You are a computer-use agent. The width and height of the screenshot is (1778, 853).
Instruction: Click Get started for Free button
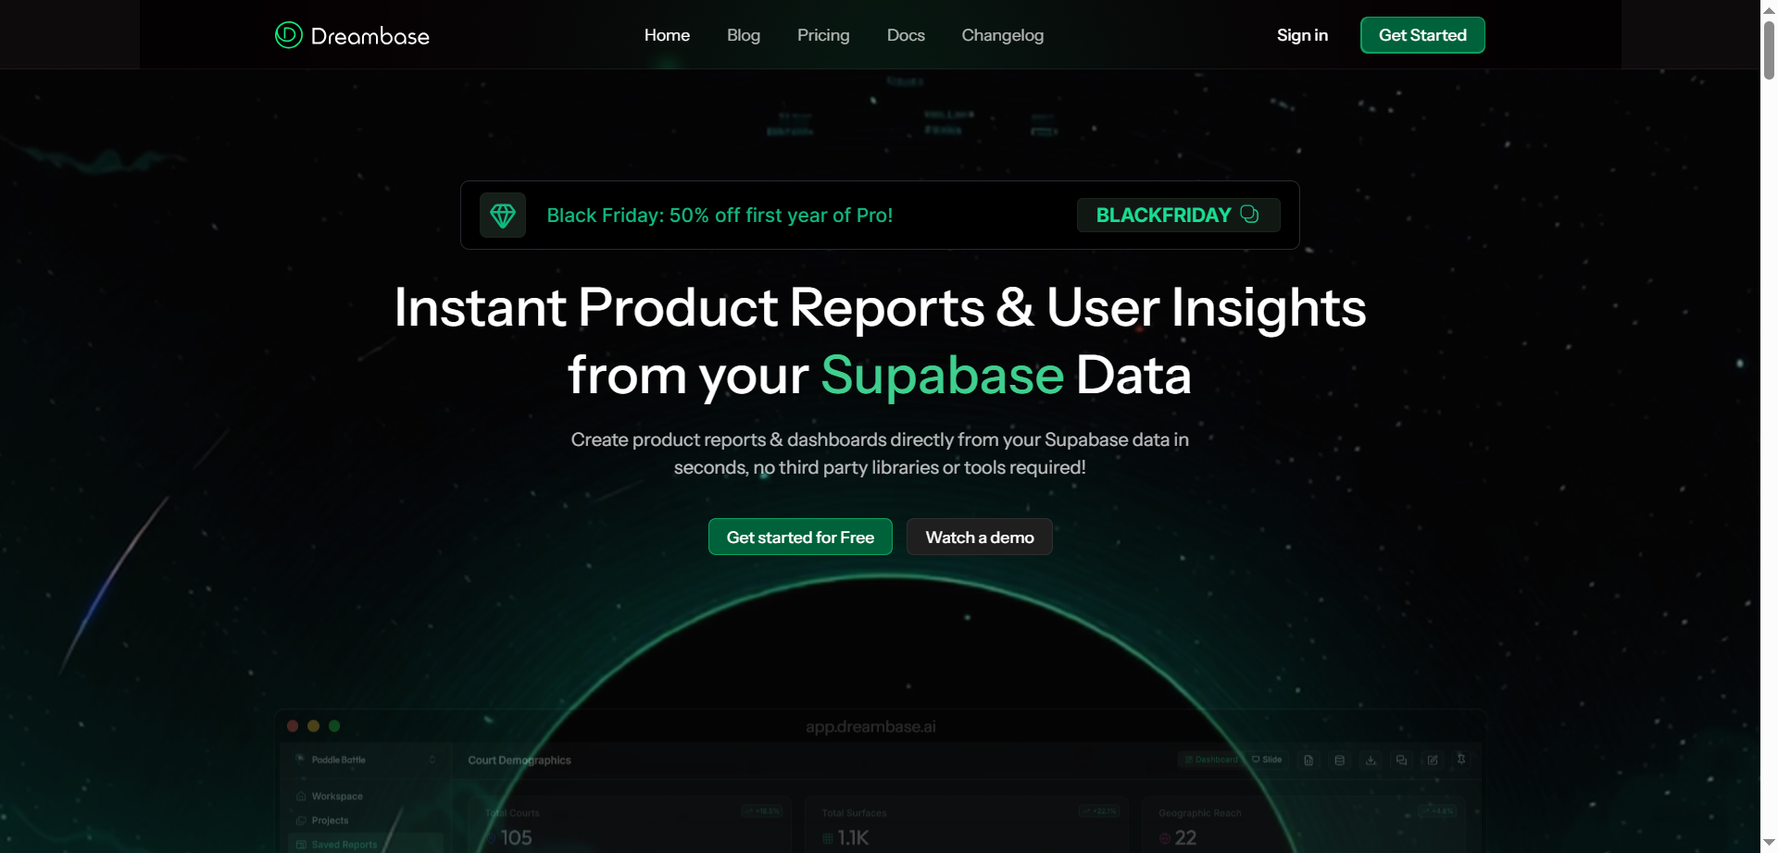click(x=800, y=537)
